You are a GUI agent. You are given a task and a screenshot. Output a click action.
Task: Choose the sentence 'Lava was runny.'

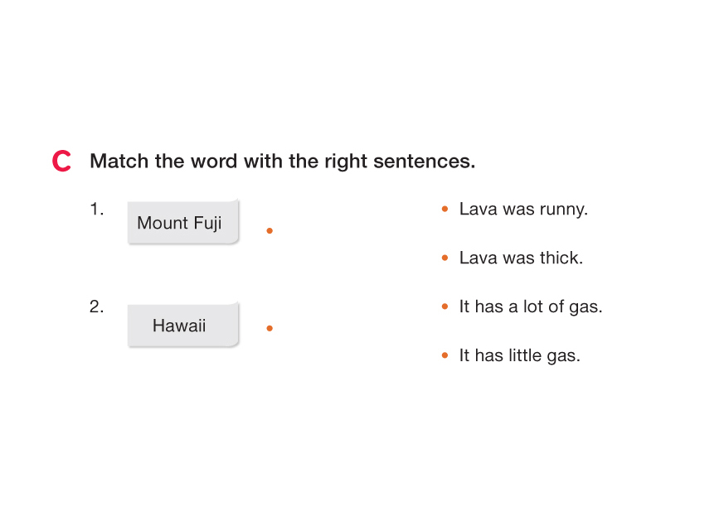click(x=523, y=210)
